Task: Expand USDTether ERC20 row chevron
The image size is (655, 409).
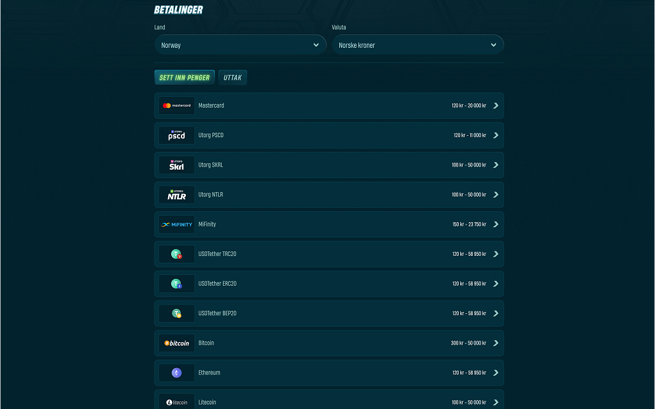Action: tap(496, 283)
